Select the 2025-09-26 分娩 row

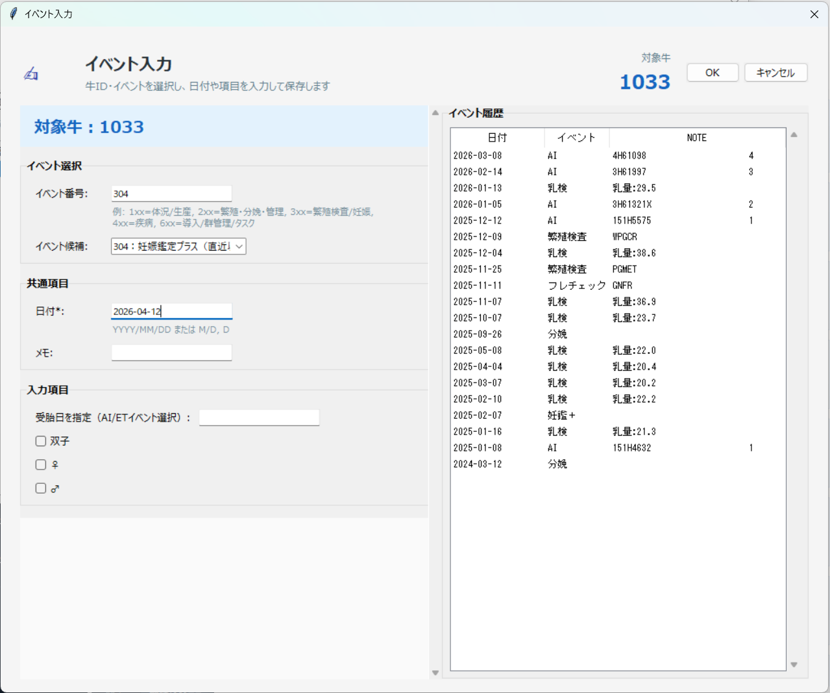coord(618,334)
